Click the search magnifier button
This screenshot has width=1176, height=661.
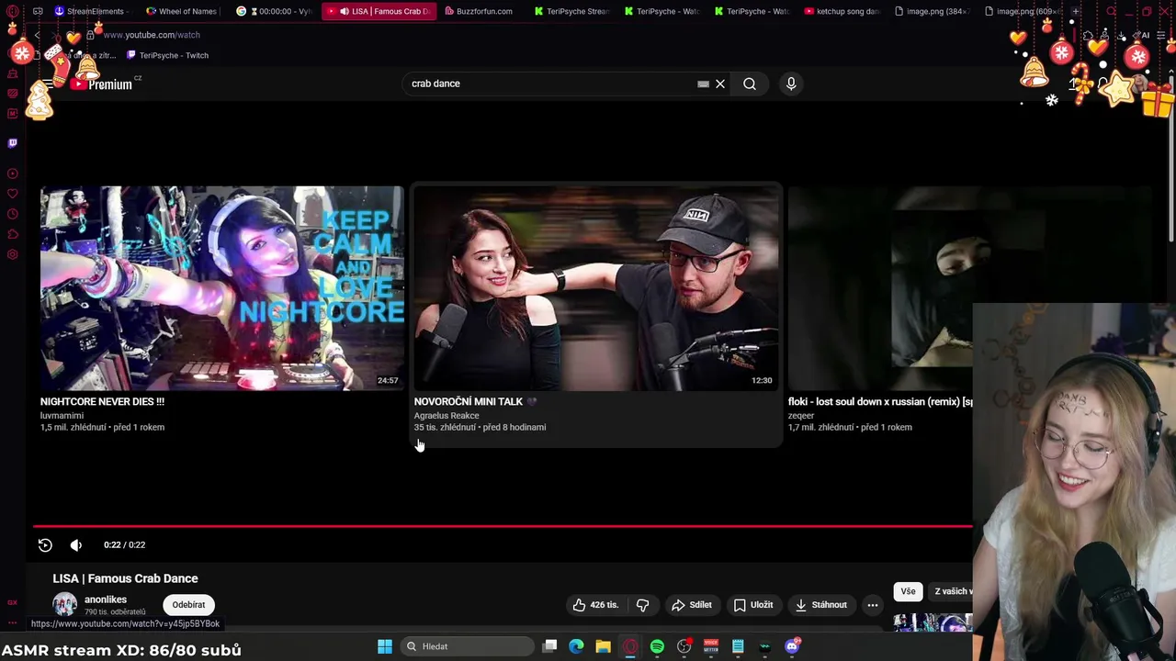750,84
